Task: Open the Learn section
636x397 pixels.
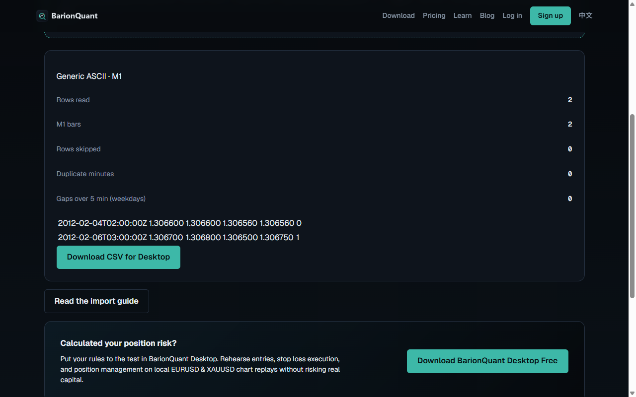Action: [x=463, y=15]
